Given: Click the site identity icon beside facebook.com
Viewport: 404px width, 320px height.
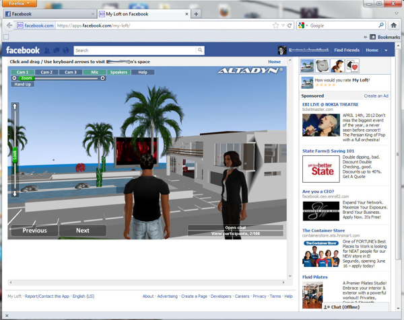Looking at the screenshot, I should tap(20, 25).
